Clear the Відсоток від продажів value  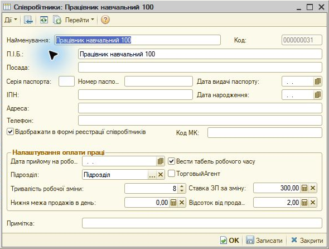point(313,203)
